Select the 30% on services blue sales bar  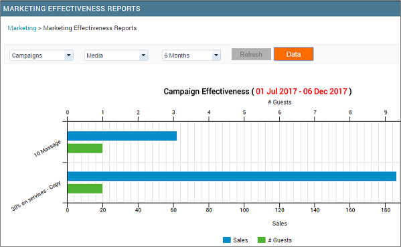pyautogui.click(x=232, y=177)
